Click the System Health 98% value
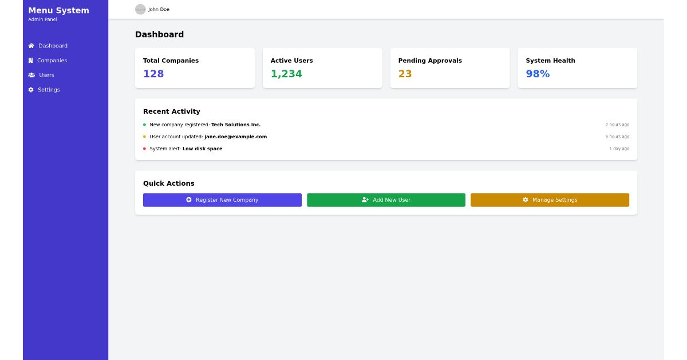Viewport: 687px width, 360px height. pos(537,74)
